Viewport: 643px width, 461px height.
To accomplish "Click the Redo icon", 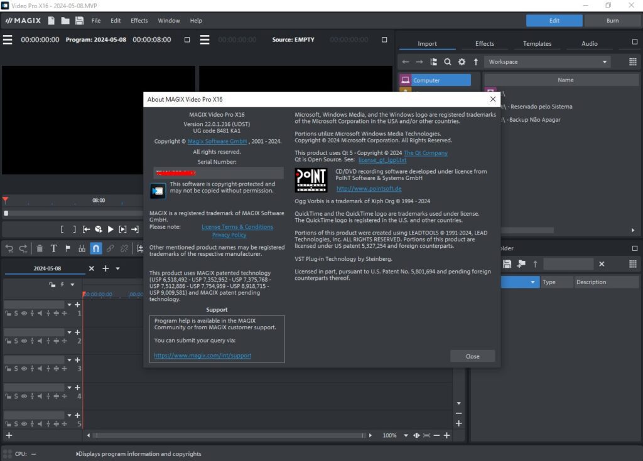I will click(x=22, y=248).
